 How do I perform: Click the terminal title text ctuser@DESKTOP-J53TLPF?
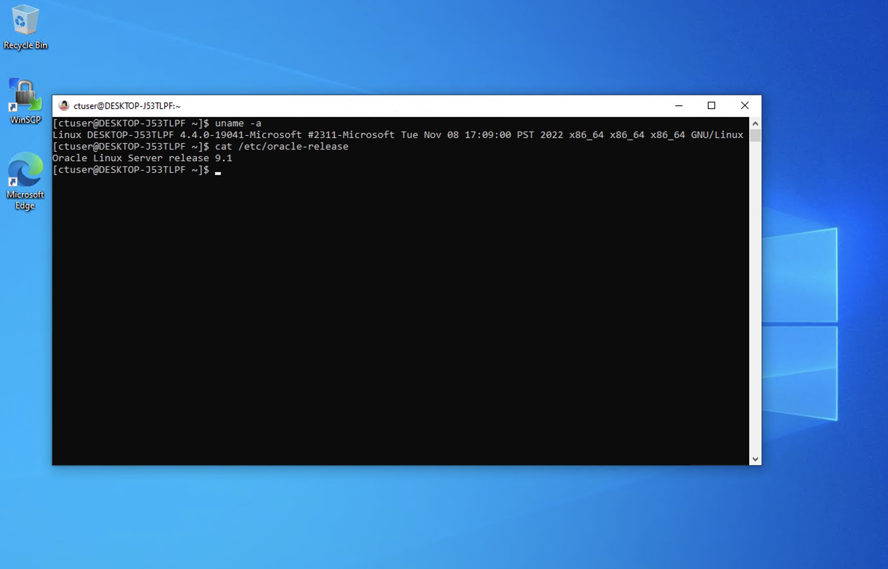pos(127,106)
